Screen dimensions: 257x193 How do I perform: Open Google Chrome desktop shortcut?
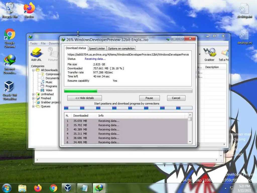coord(10,38)
